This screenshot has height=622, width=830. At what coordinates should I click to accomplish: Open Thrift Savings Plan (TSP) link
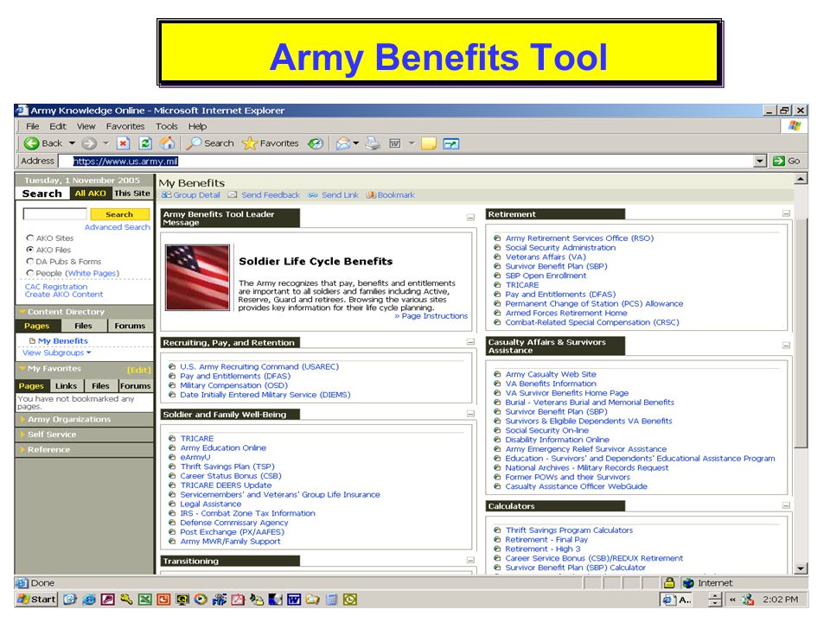pos(227,466)
